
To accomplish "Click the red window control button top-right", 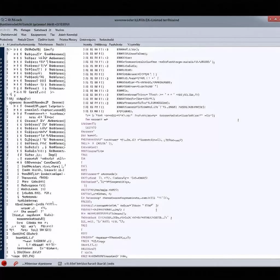I will click(x=273, y=19).
